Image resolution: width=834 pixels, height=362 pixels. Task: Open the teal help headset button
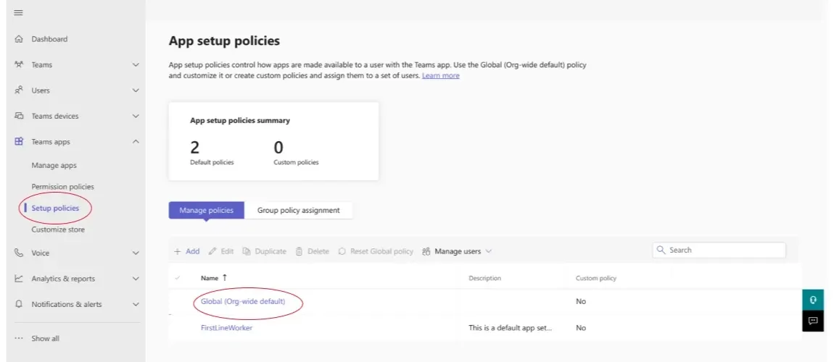click(x=813, y=300)
